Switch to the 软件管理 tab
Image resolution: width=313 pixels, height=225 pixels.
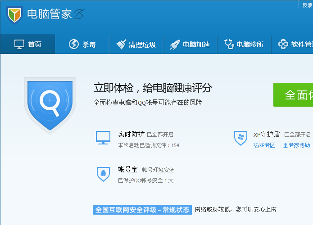(x=295, y=44)
